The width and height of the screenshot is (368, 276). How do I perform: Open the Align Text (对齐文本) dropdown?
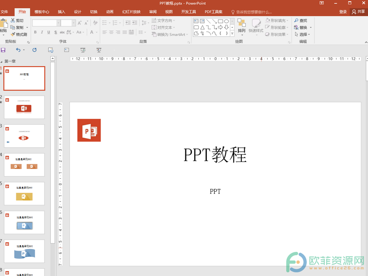click(163, 27)
